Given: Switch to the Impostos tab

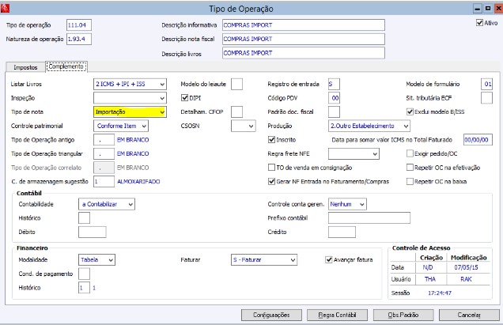Looking at the screenshot, I should click(25, 67).
